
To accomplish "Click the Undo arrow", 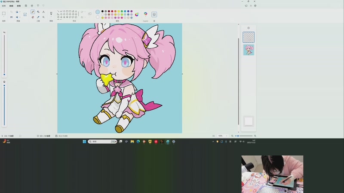I will click(38, 6).
